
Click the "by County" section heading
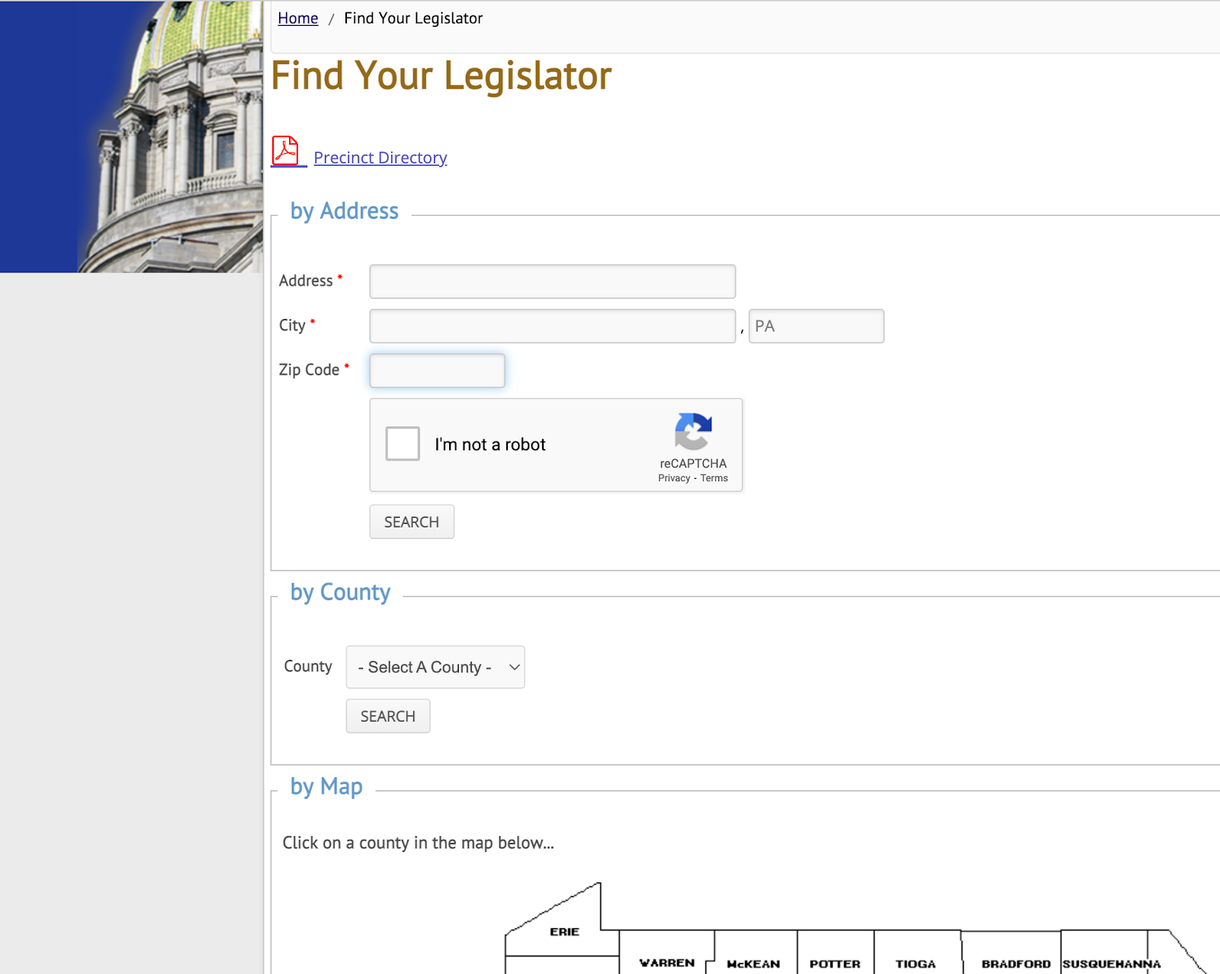[x=340, y=593]
